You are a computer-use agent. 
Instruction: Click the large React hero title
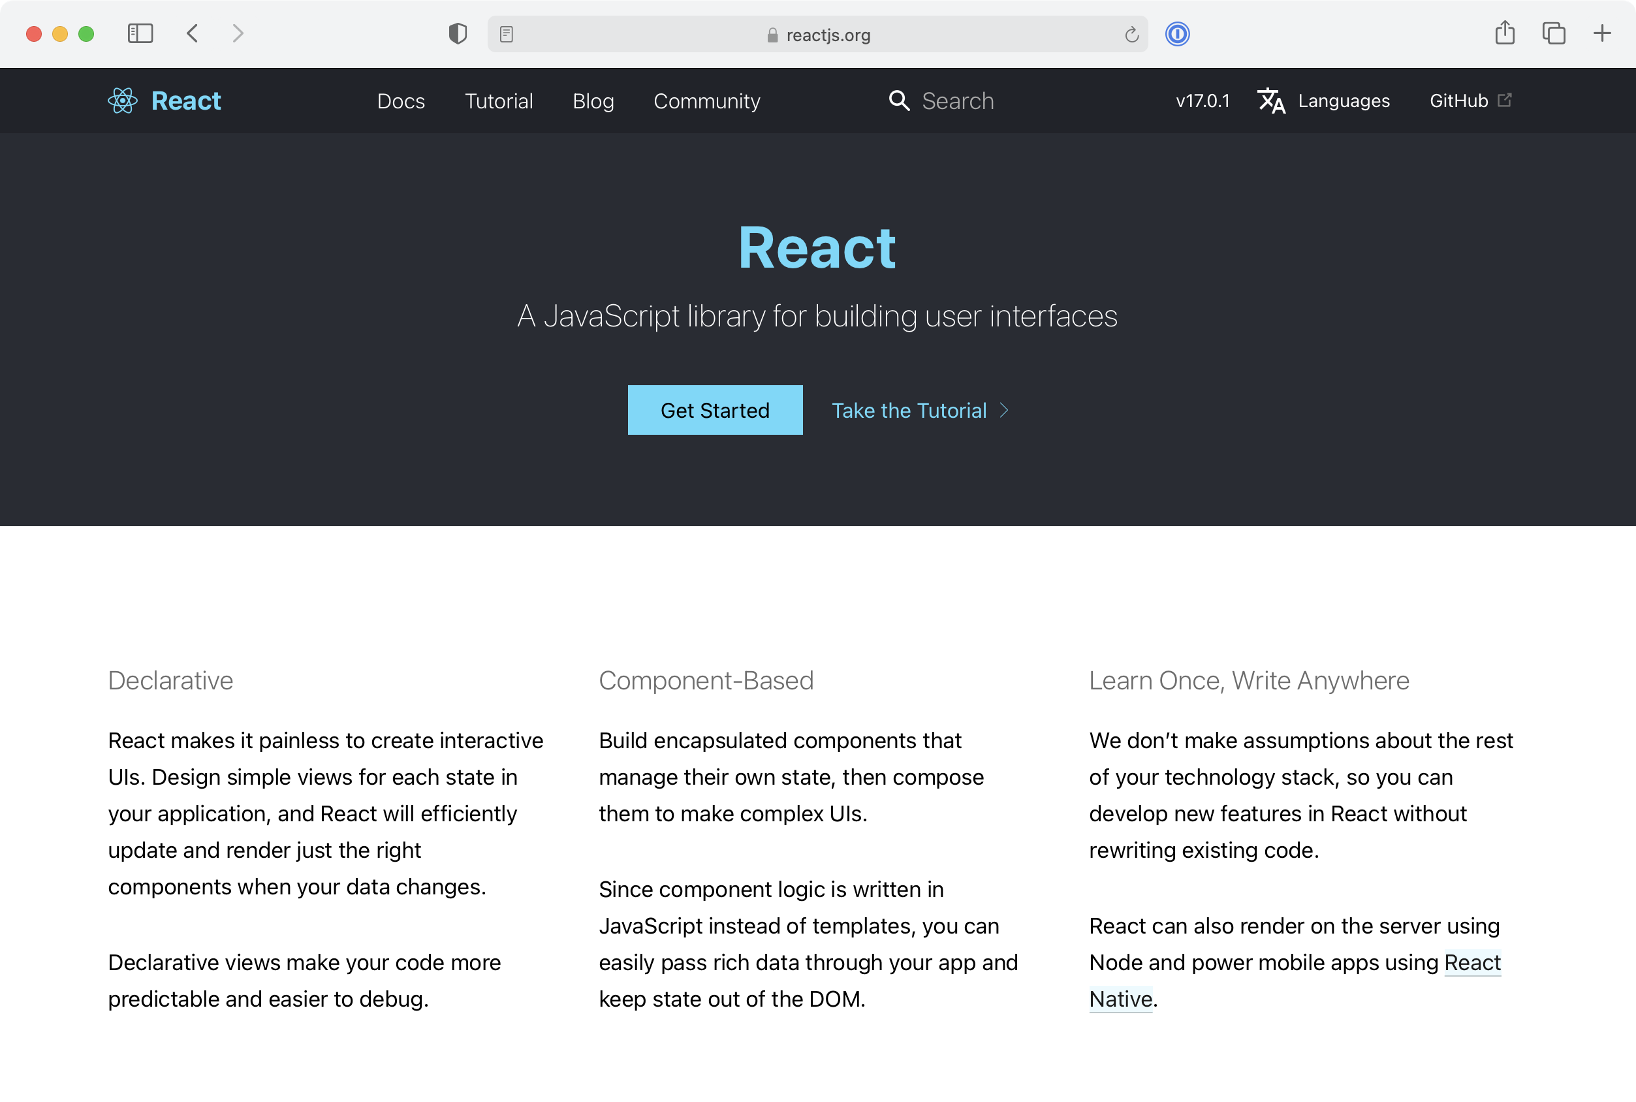coord(817,247)
